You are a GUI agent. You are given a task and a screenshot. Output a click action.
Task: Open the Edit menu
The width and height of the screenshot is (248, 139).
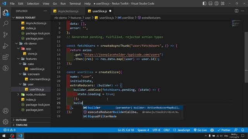click(21, 3)
